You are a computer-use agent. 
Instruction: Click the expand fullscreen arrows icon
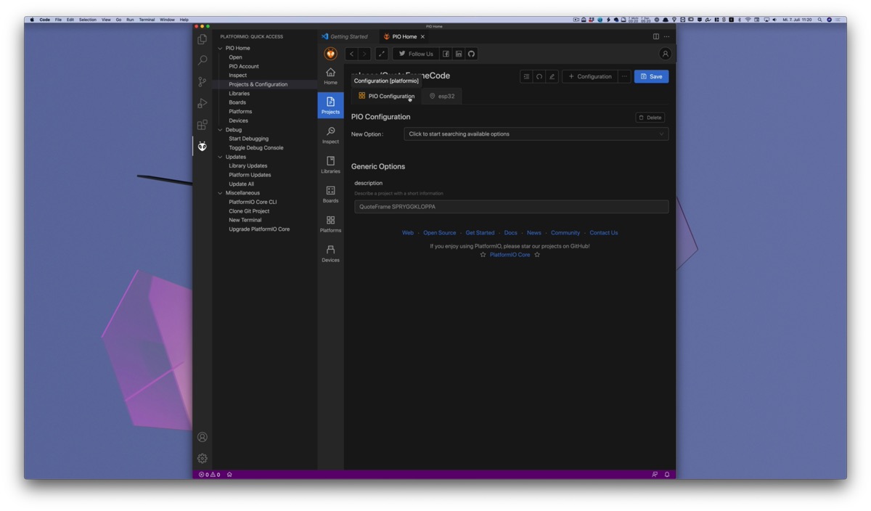382,54
